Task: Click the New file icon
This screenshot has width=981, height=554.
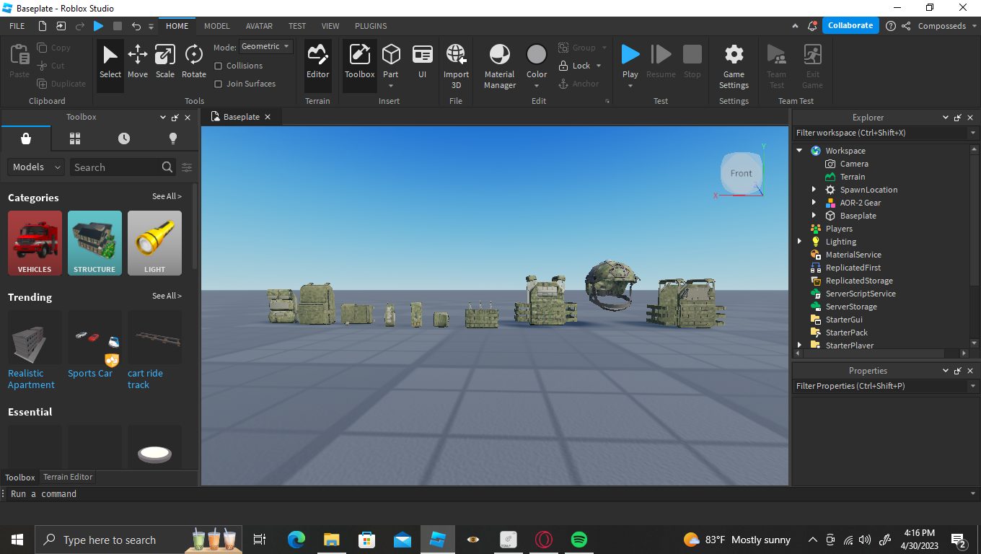Action: click(x=43, y=26)
